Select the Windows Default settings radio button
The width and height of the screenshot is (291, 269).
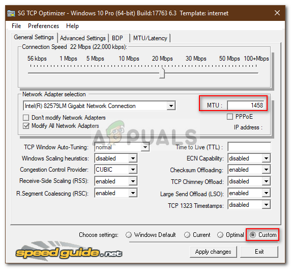128,235
